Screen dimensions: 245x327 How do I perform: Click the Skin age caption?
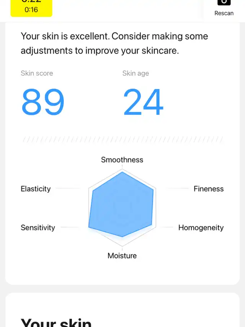pos(136,73)
